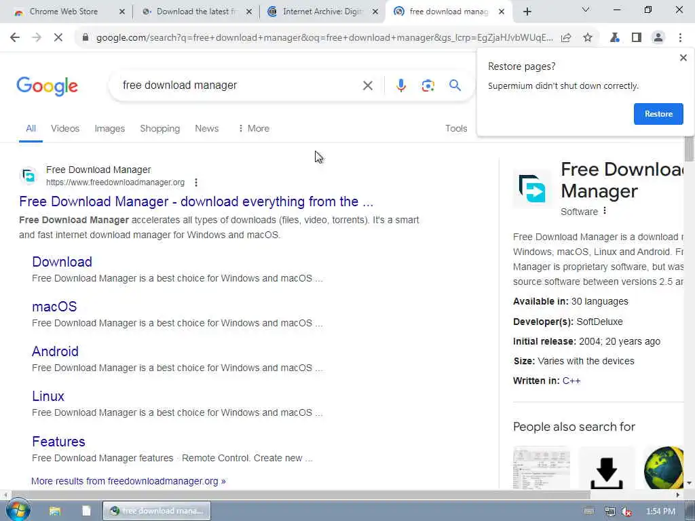The image size is (695, 521).
Task: Follow the C++ link
Action: 571,381
